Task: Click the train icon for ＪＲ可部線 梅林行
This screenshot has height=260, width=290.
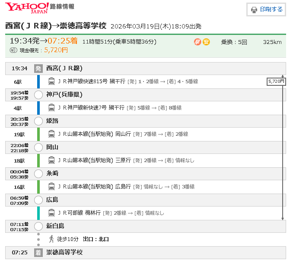Action: 51,213
